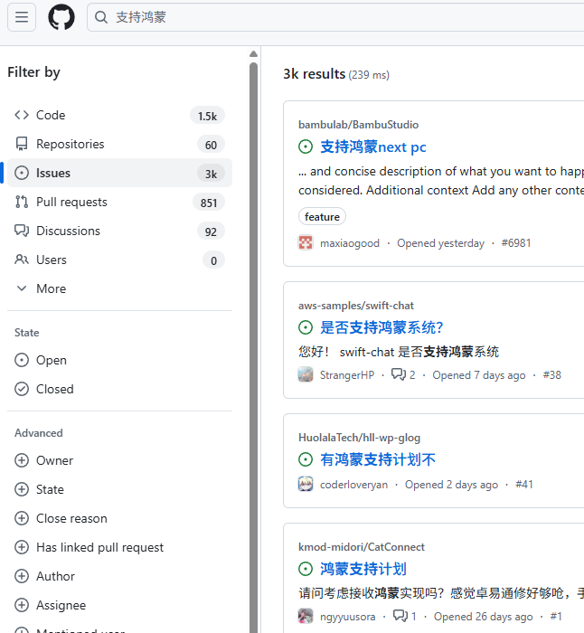
Task: Click the plus icon beside Author
Action: point(22,576)
